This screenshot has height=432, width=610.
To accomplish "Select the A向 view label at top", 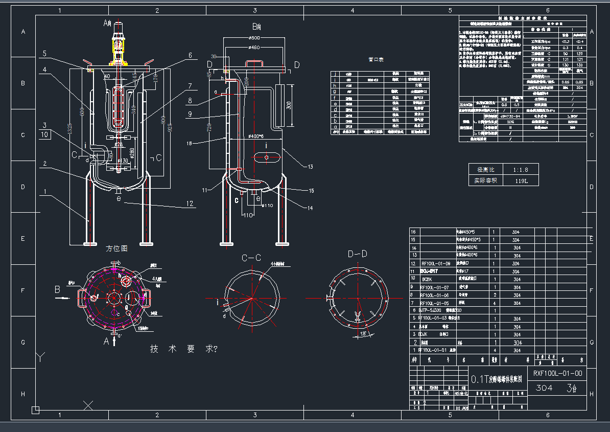I will click(107, 23).
